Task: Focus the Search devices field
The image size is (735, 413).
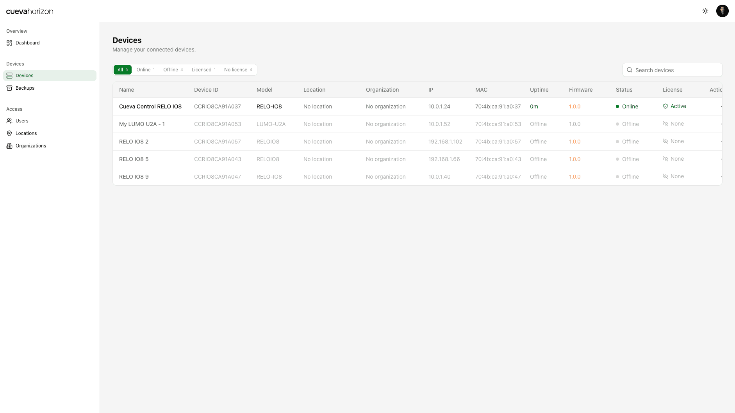Action: [672, 70]
